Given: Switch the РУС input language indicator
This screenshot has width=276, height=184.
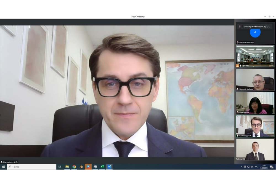Looking at the screenshot, I should [256, 167].
